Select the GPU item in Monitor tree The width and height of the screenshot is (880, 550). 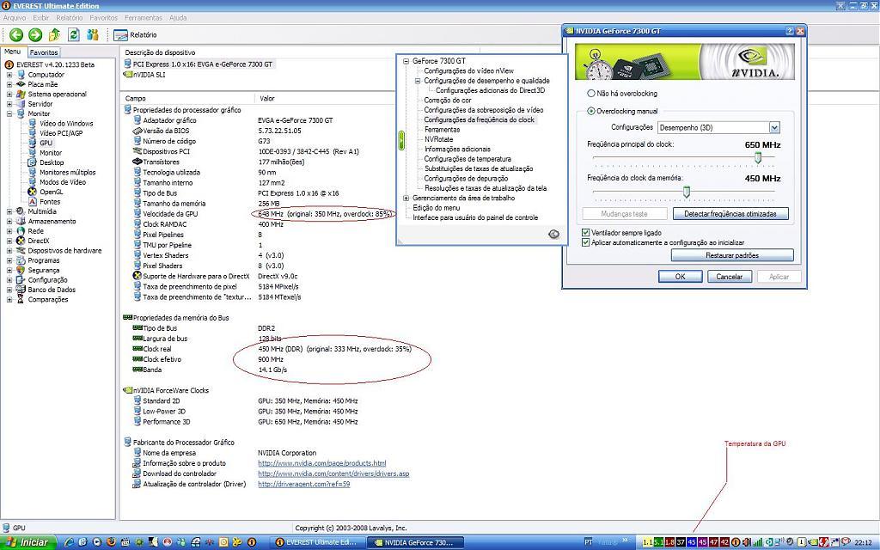(x=46, y=144)
